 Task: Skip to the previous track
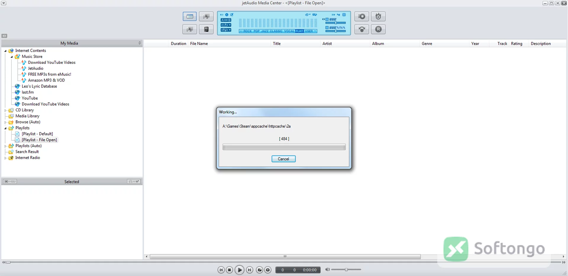(221, 270)
